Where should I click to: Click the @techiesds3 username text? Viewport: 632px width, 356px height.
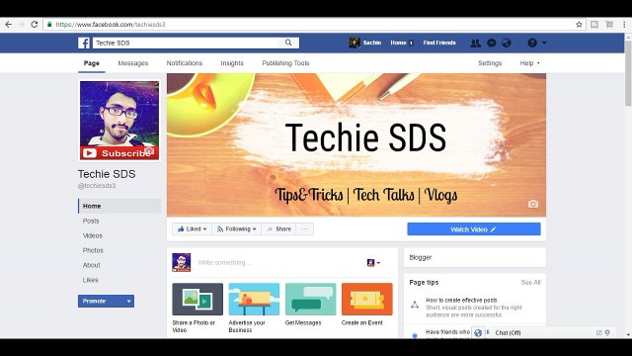coord(97,186)
